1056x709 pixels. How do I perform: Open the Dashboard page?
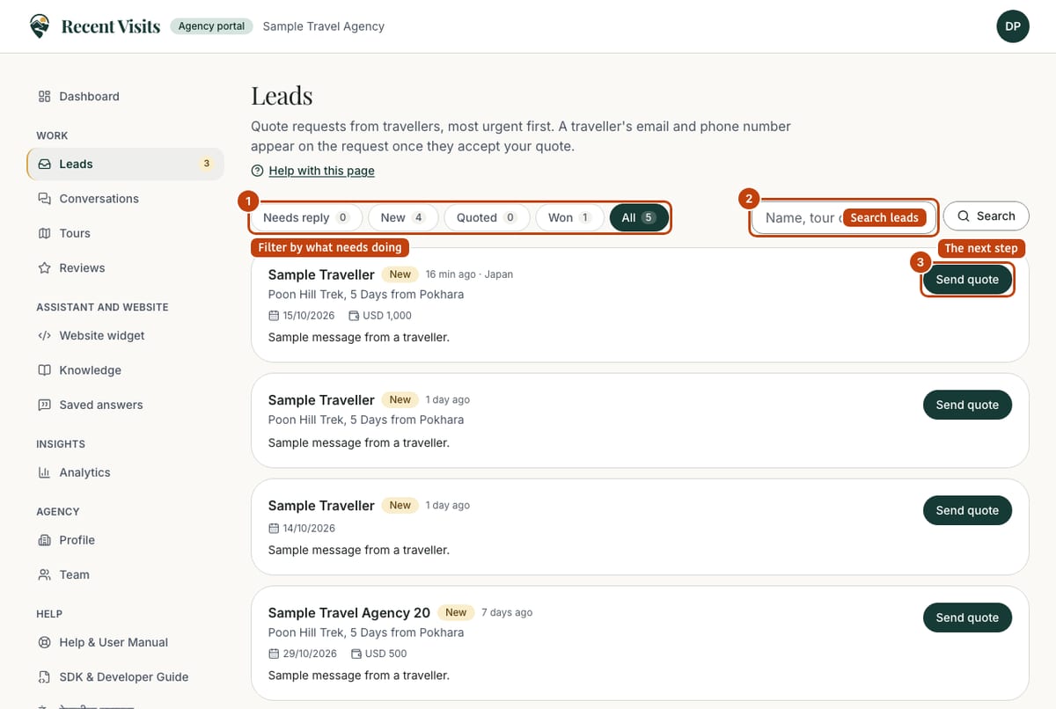click(x=125, y=97)
